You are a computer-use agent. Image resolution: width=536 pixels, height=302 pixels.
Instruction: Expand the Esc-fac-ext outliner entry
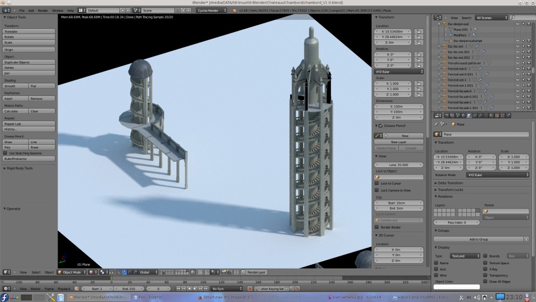point(439,46)
